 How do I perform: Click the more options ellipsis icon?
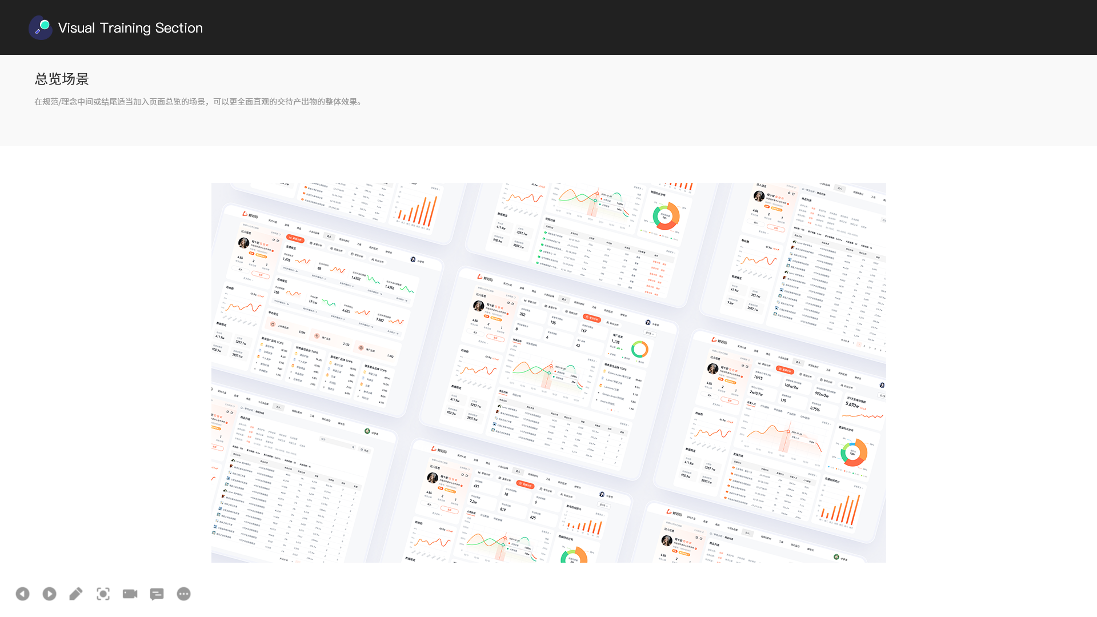(184, 594)
